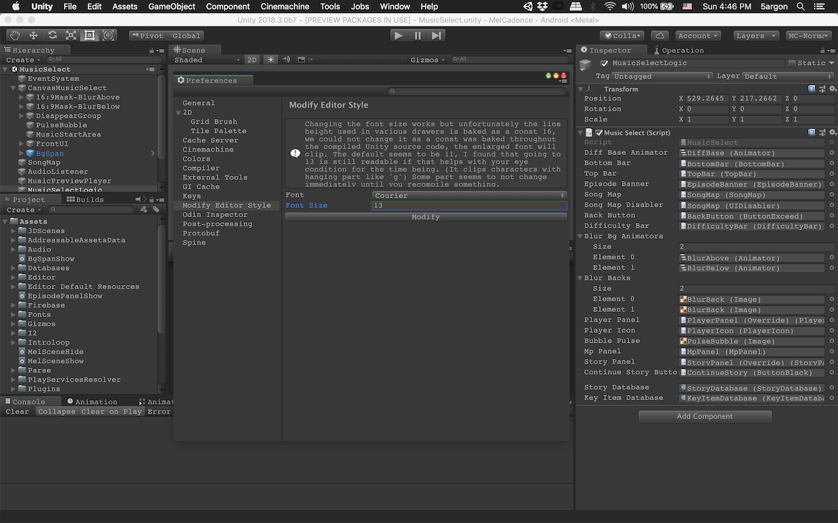This screenshot has height=523, width=838.
Task: Open the Static options dropdown arrow
Action: [x=831, y=63]
